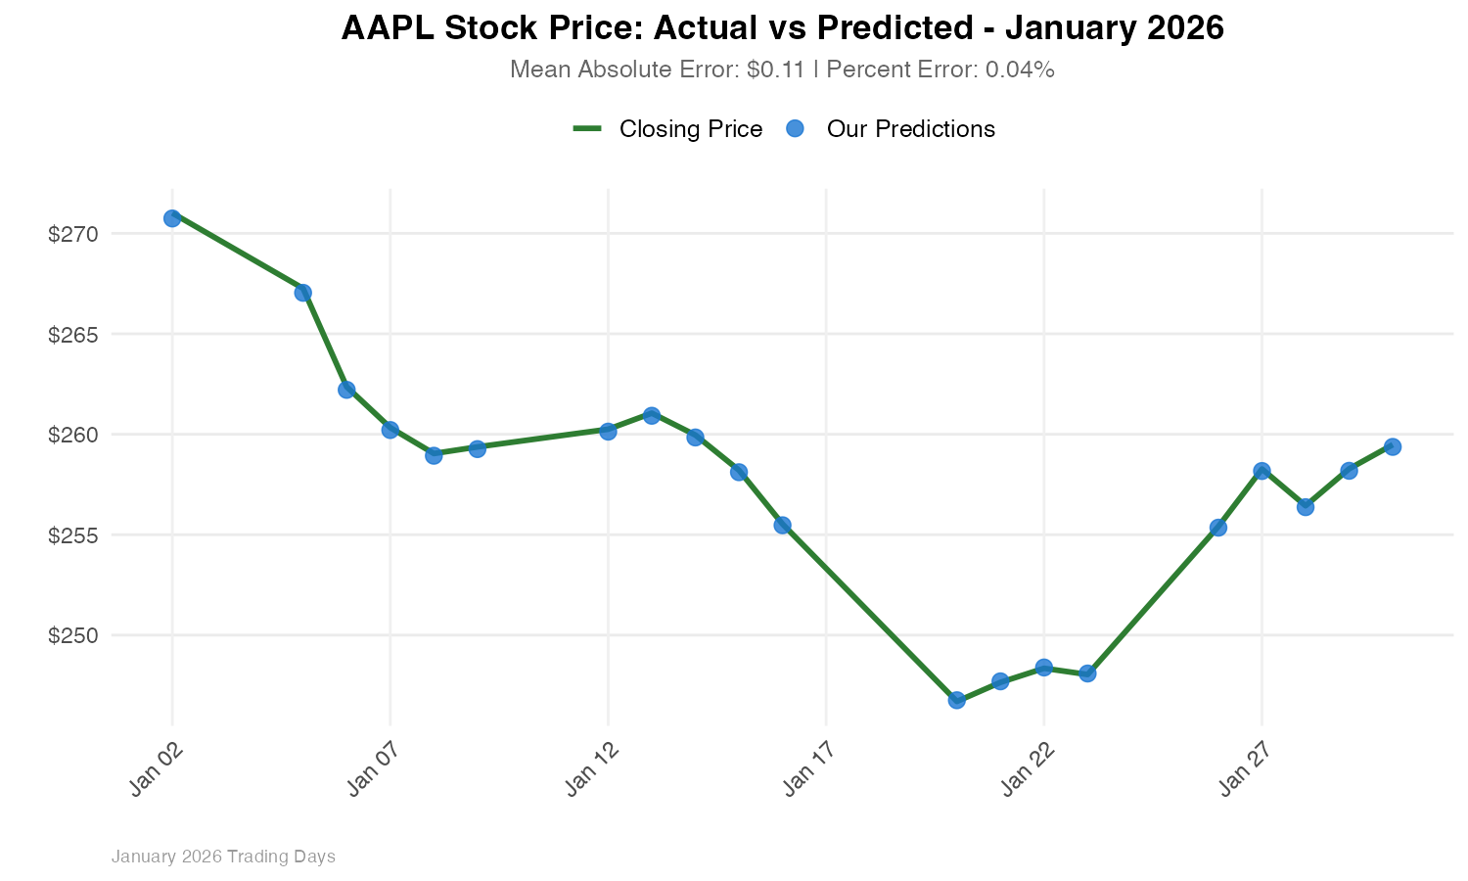Image resolution: width=1468 pixels, height=881 pixels.
Task: Select the last prediction point of the month
Action: [1393, 446]
